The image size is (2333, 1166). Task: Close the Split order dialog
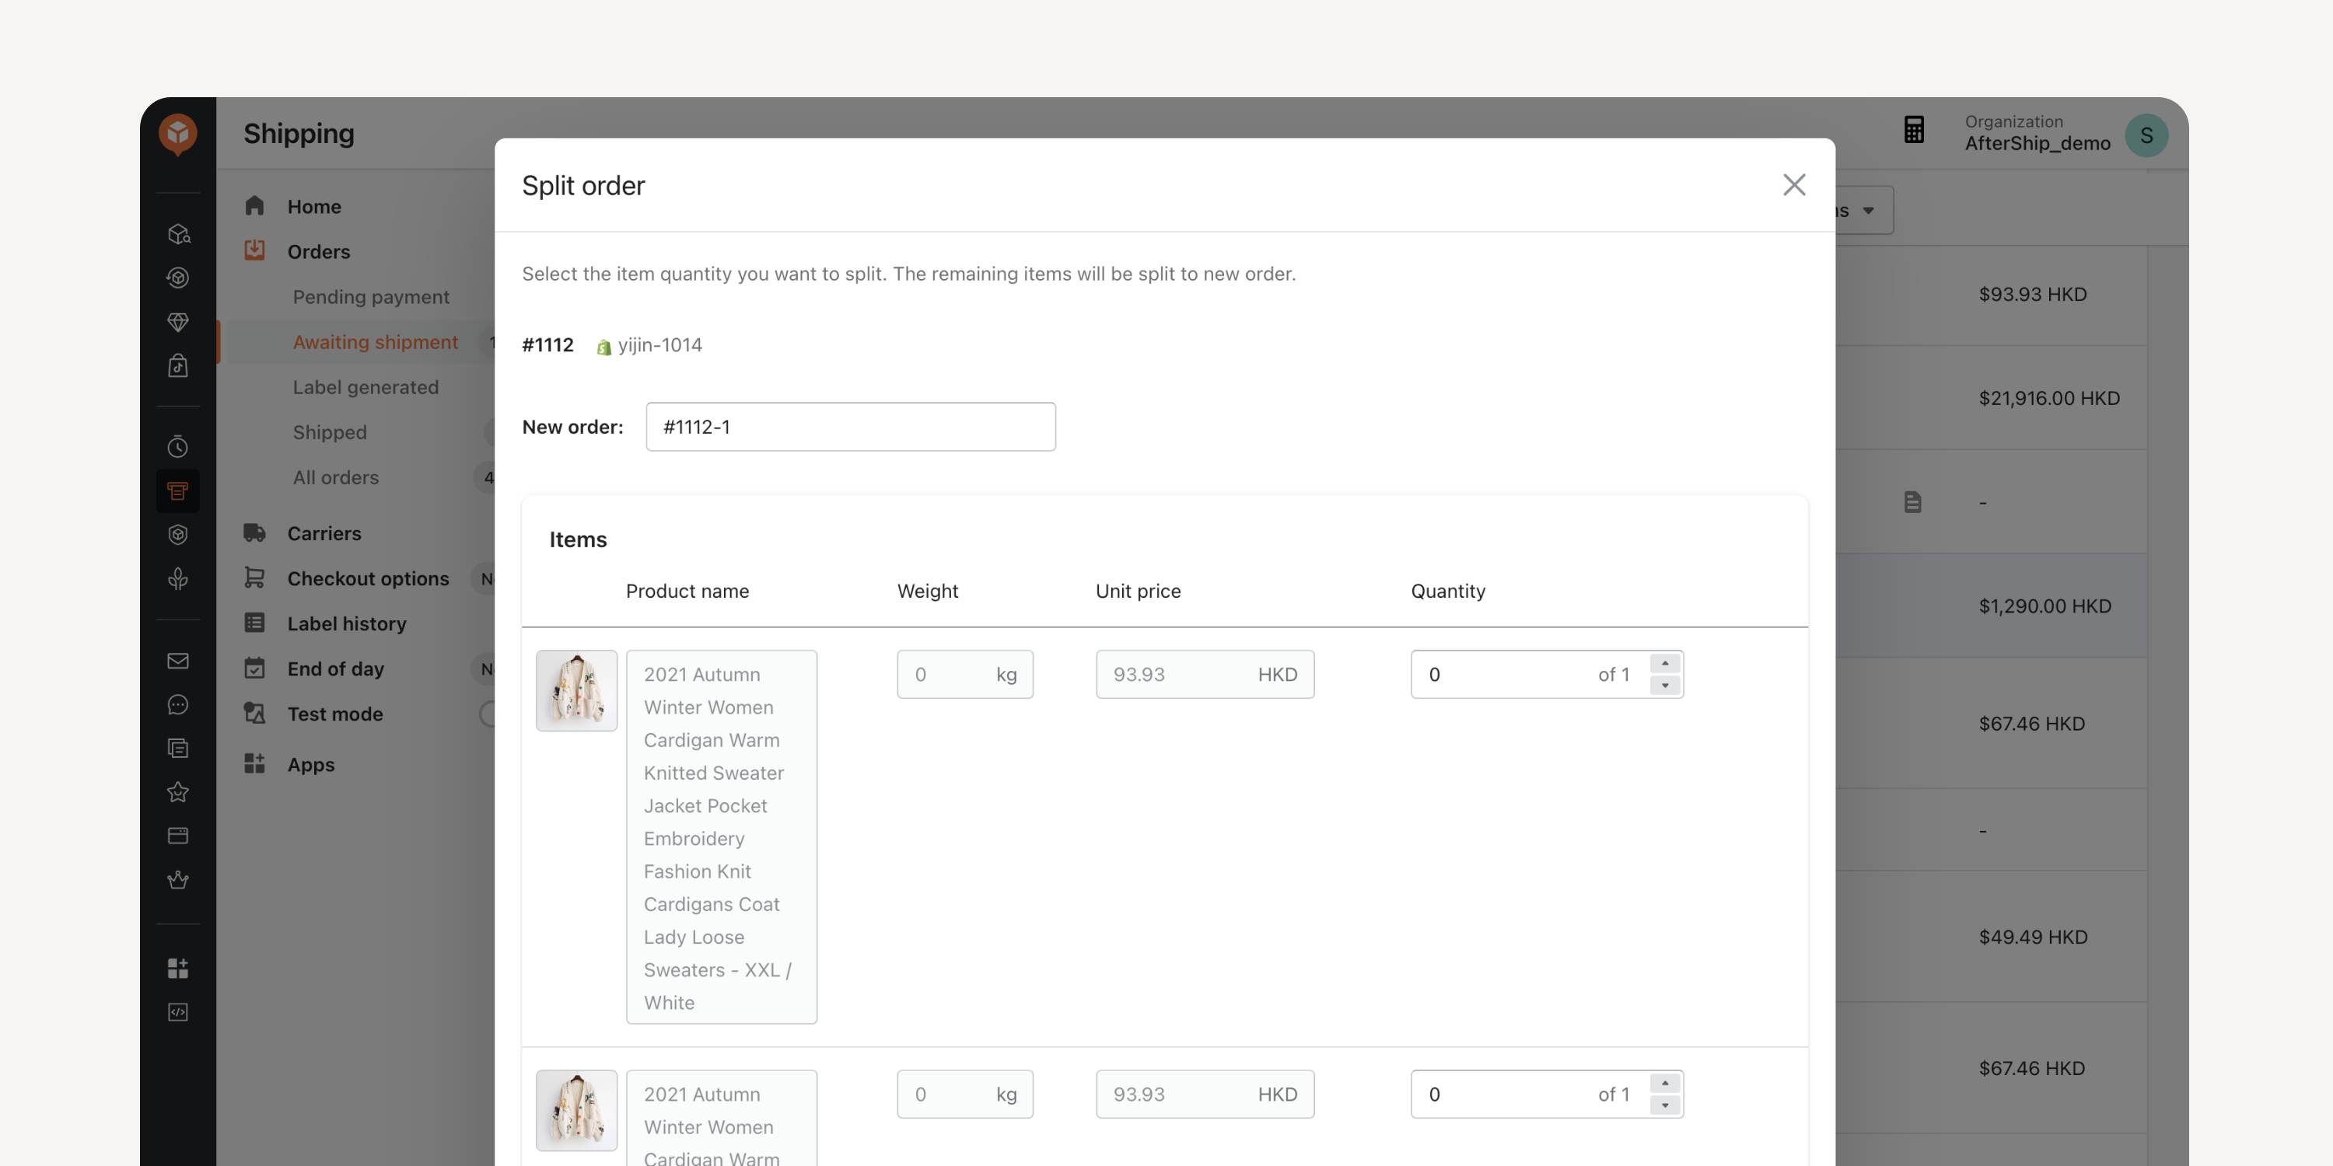coord(1793,185)
